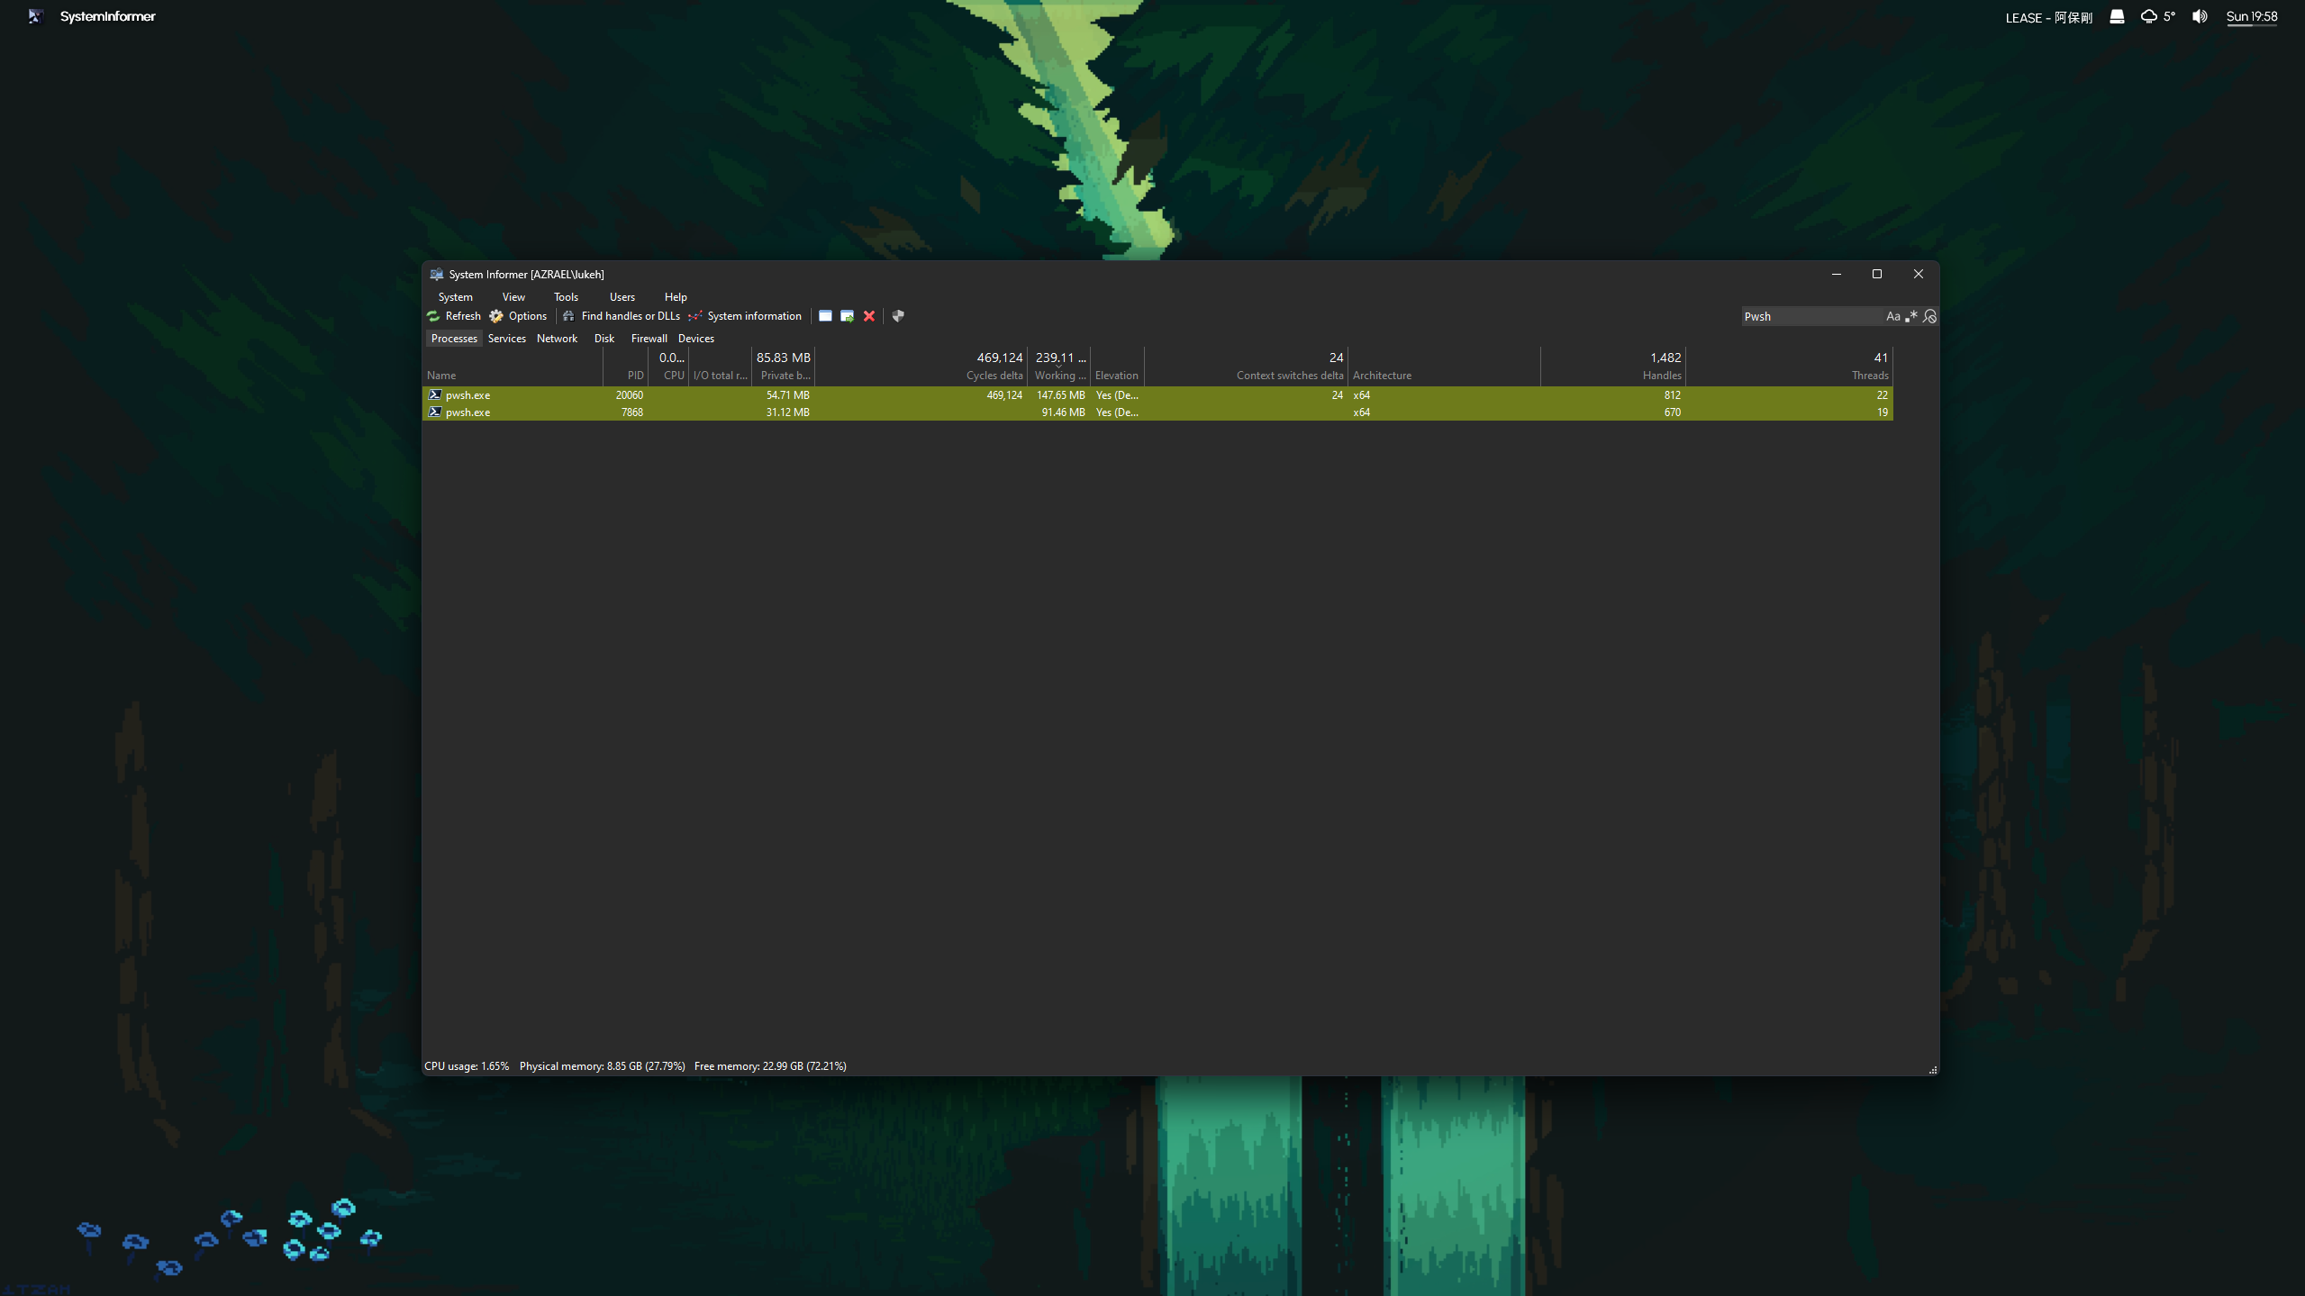Click the red X terminate icon
Screen dimensions: 2305x1296
(x=869, y=316)
